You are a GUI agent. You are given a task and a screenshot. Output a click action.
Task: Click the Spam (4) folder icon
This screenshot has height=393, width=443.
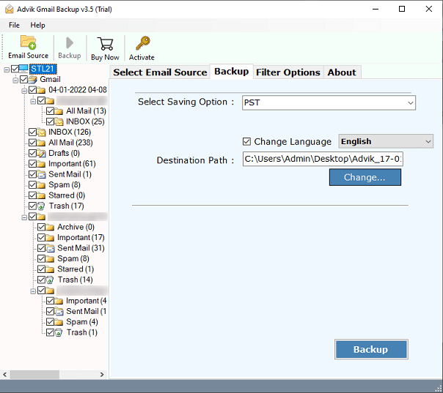pyautogui.click(x=59, y=322)
